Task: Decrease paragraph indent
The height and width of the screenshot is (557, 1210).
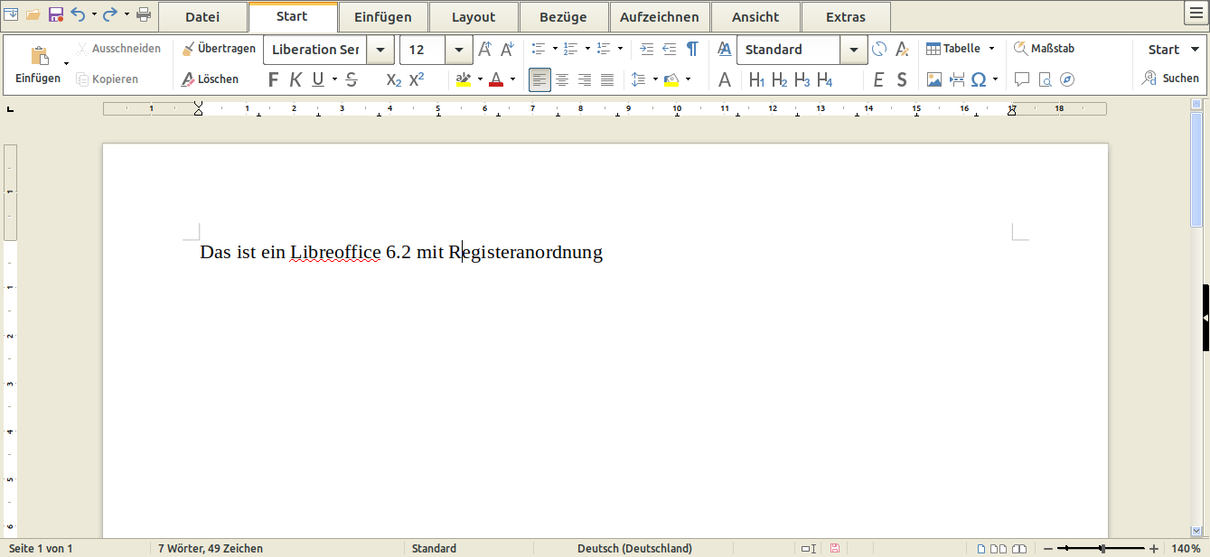Action: [669, 49]
